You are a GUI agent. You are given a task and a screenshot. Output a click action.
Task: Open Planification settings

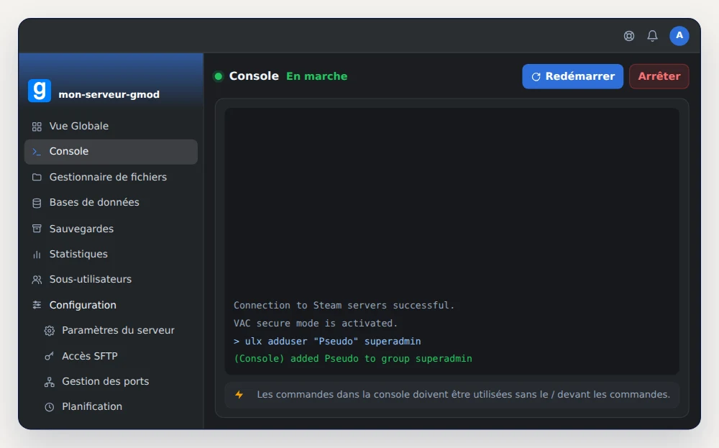pos(117,407)
